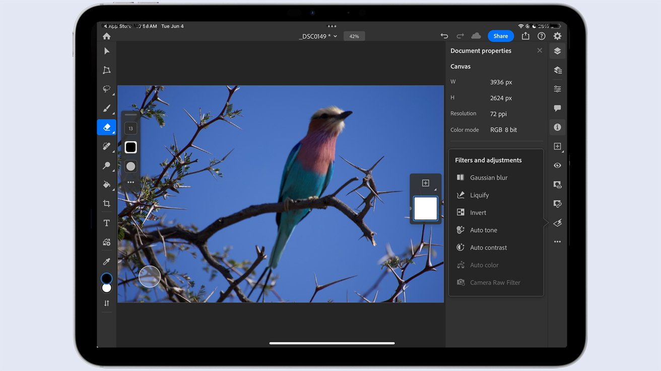Select the Paint Bucket fill tool
661x371 pixels.
[106, 184]
